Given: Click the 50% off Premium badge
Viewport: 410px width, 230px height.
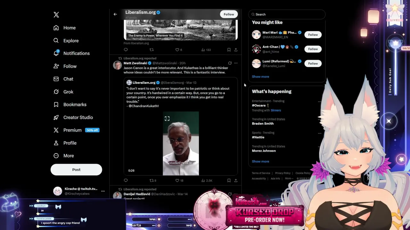Looking at the screenshot, I should click(92, 130).
